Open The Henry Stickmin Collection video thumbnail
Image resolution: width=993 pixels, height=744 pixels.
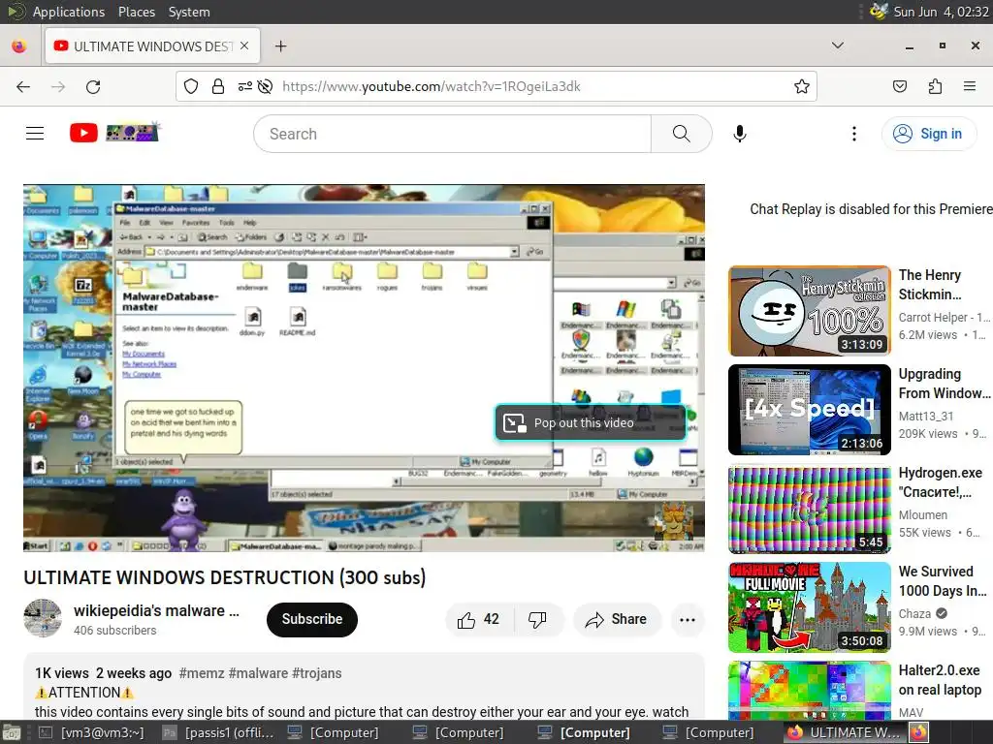tap(810, 311)
